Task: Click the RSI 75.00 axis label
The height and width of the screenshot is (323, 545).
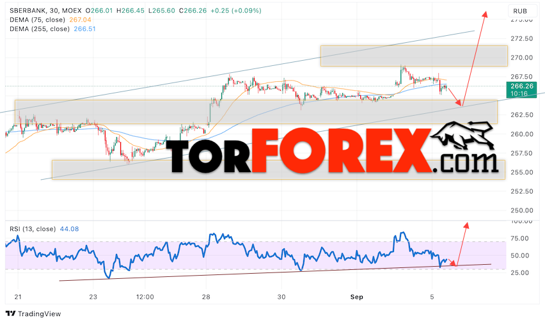Action: click(519, 239)
